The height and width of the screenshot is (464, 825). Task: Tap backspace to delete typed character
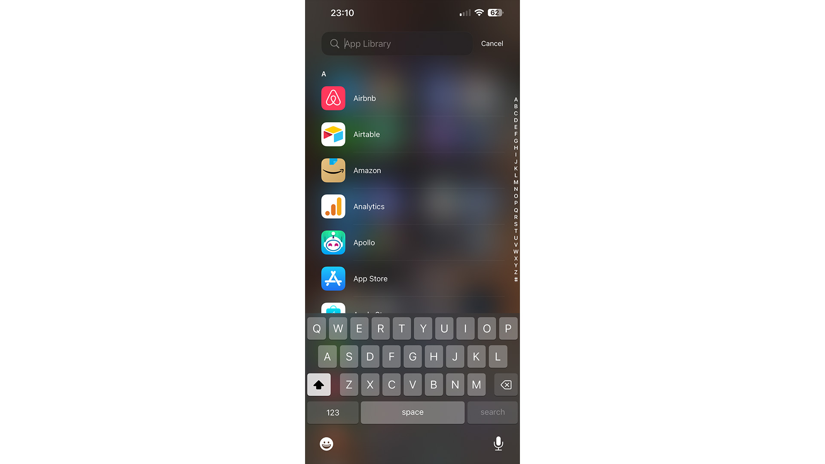coord(504,385)
